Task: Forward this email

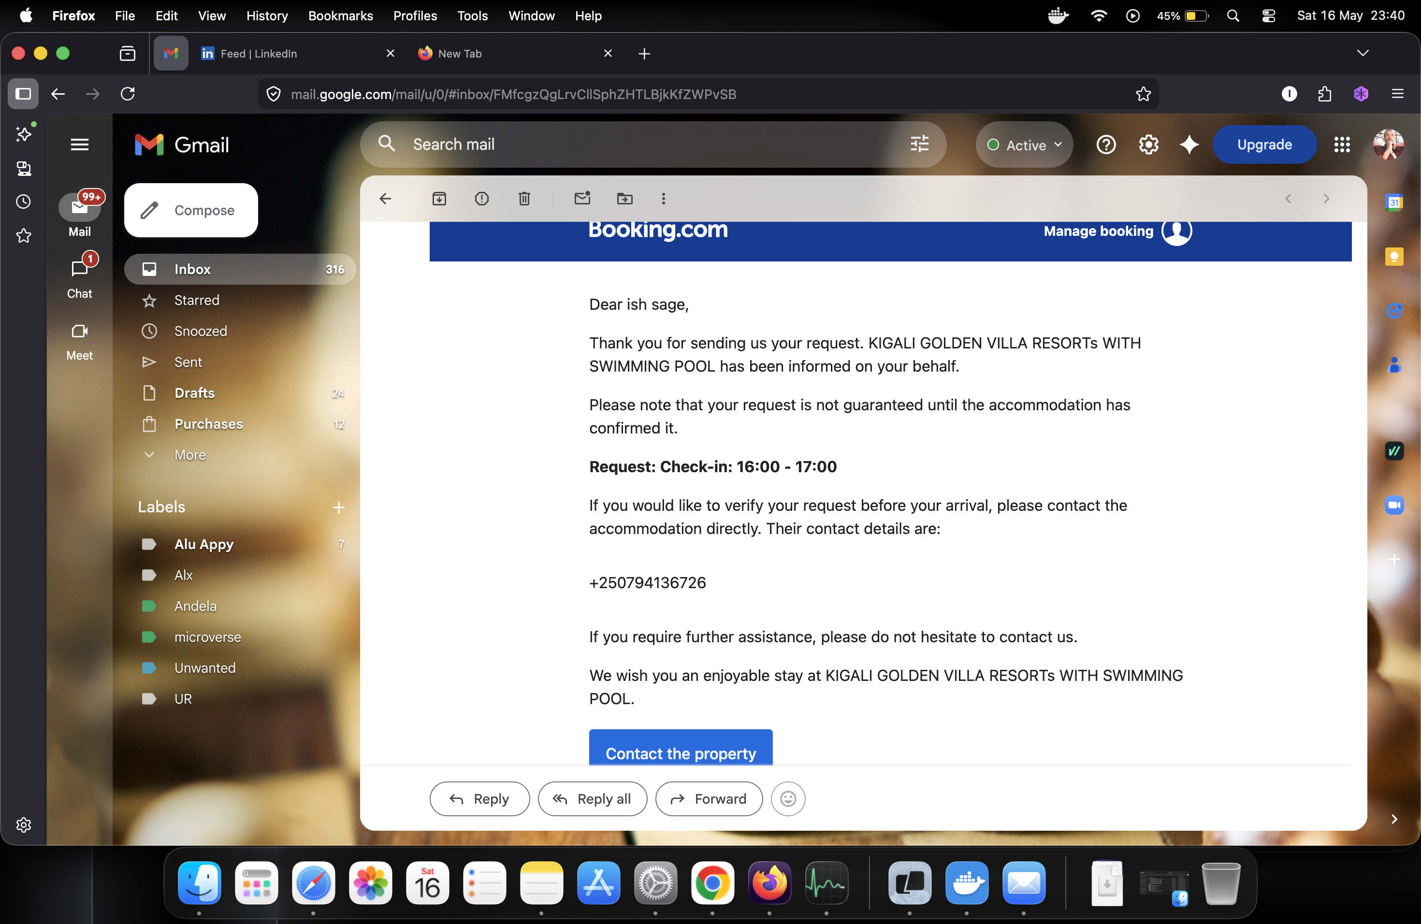Action: point(709,799)
